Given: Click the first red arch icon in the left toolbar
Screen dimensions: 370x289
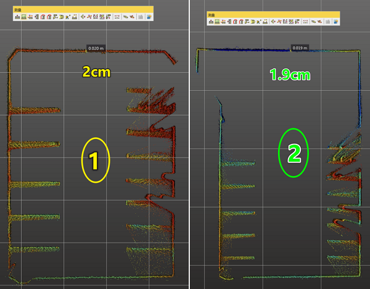Looking at the screenshot, I should pyautogui.click(x=43, y=17).
